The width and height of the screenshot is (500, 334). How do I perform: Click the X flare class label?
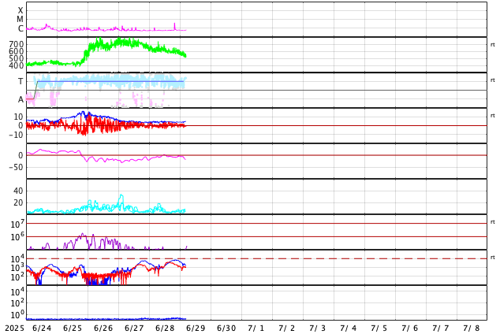(21, 10)
